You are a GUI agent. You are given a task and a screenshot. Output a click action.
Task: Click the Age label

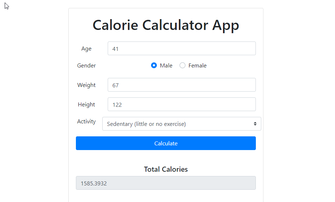click(x=86, y=49)
